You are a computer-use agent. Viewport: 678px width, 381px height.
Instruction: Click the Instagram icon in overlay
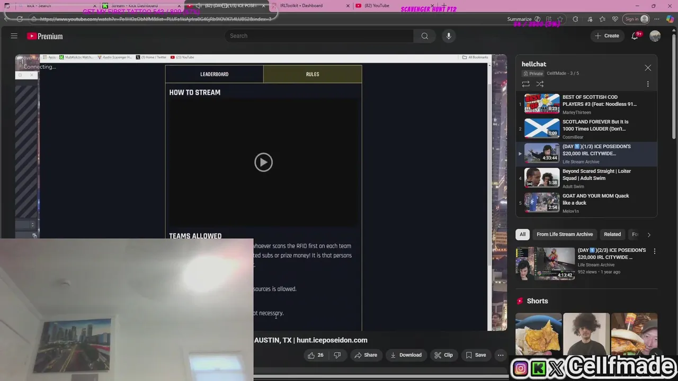pos(521,369)
